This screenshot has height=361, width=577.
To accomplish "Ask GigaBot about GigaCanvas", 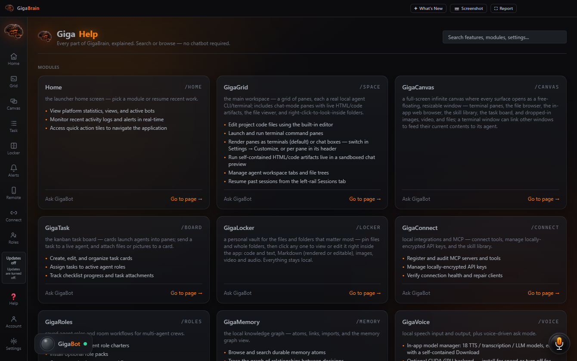I will coord(416,199).
